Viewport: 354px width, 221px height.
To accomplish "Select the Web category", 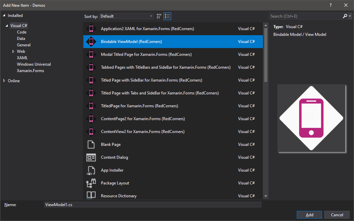I will tap(21, 51).
